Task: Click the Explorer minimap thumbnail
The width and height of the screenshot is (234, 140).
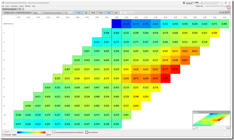Action: point(211,120)
